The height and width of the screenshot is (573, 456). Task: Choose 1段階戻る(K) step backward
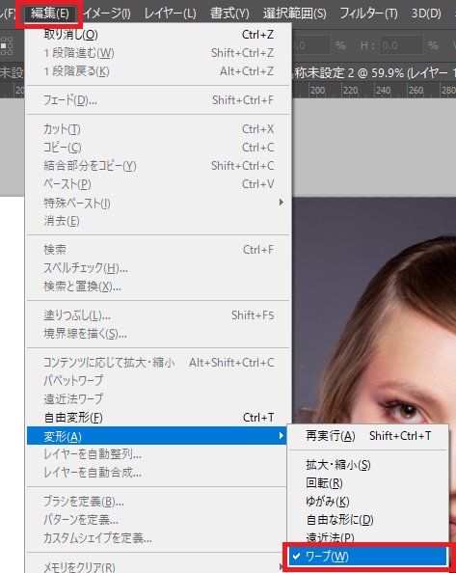tap(158, 71)
